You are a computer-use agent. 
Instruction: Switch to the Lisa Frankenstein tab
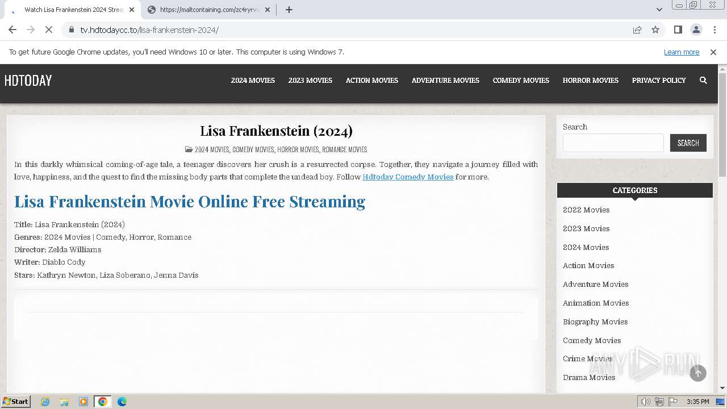tap(73, 10)
